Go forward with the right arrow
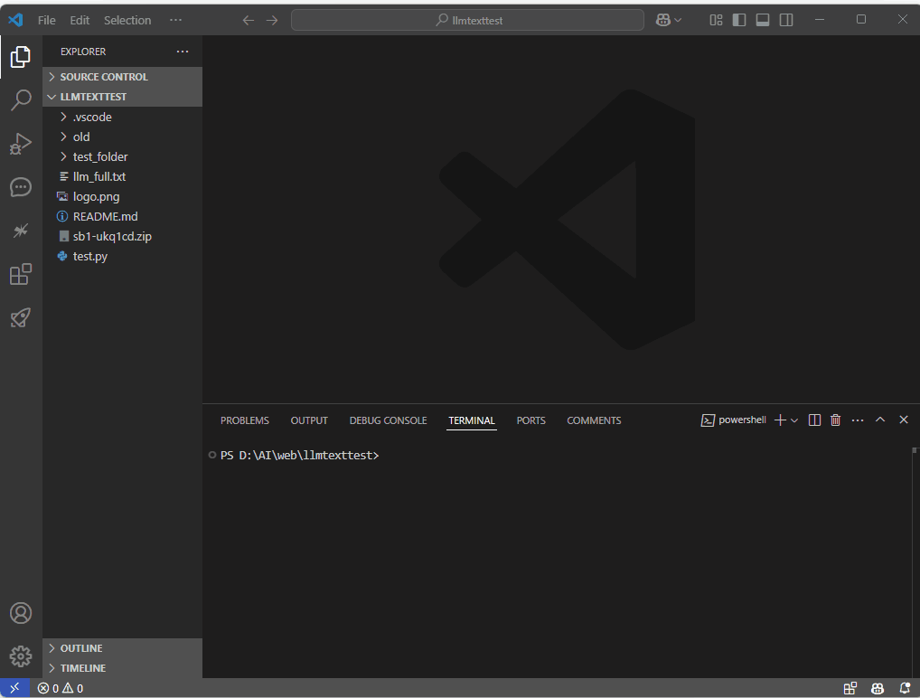 pos(272,21)
